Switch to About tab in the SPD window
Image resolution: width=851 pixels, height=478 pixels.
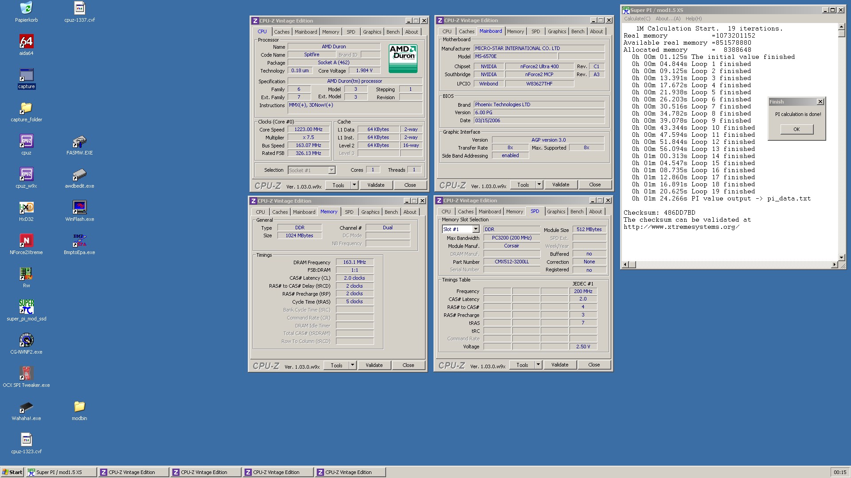click(596, 212)
